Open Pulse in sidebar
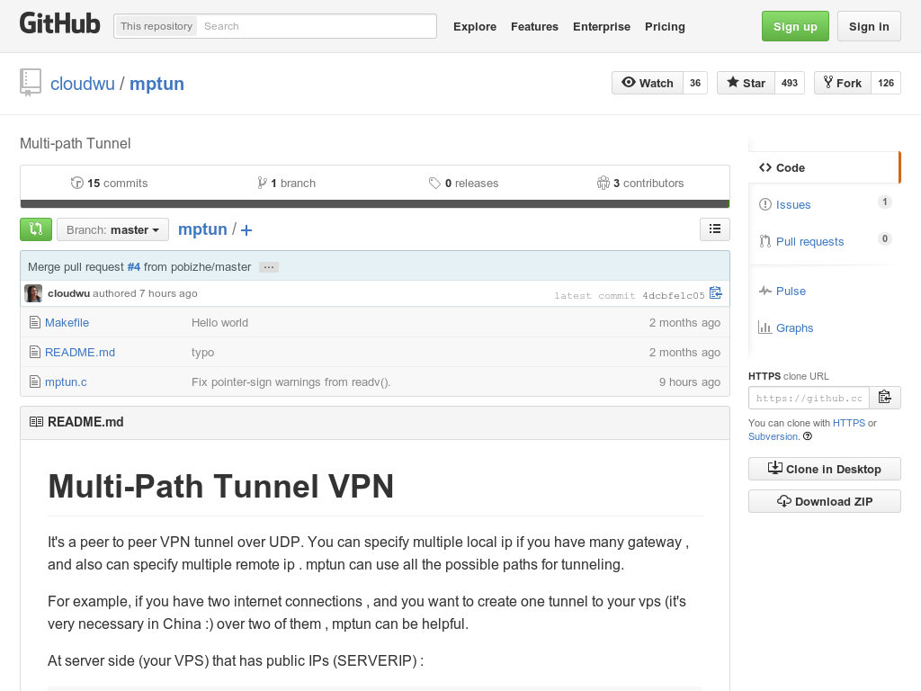 [x=791, y=291]
